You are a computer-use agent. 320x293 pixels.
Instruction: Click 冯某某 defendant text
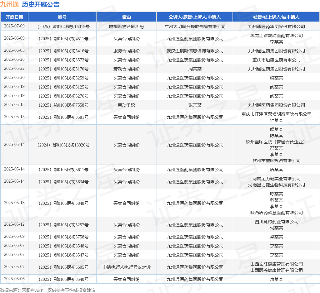[276, 148]
